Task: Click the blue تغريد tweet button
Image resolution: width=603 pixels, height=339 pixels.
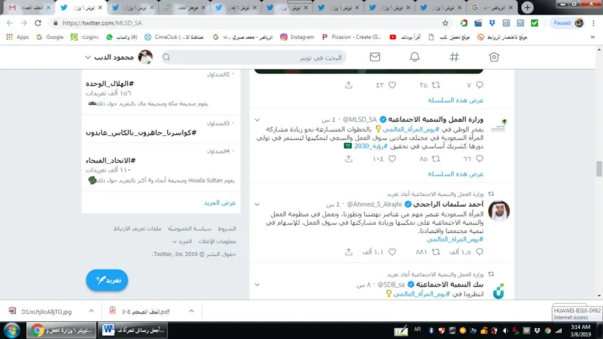Action: pos(107,280)
